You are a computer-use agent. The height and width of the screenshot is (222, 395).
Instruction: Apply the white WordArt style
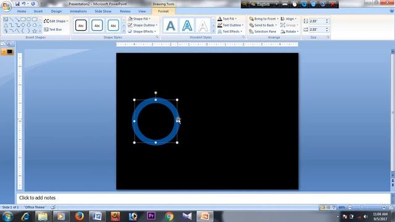pos(203,26)
